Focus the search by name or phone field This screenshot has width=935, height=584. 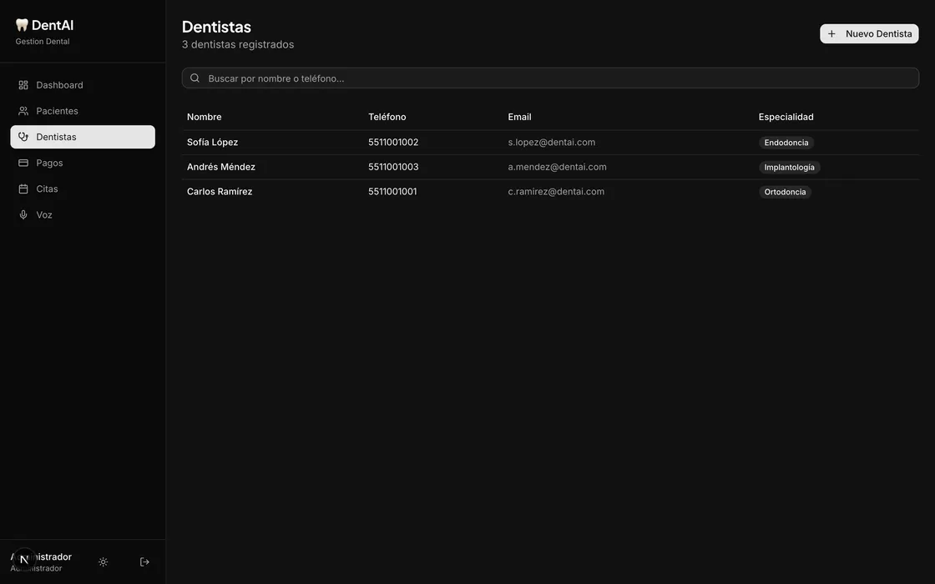point(551,78)
